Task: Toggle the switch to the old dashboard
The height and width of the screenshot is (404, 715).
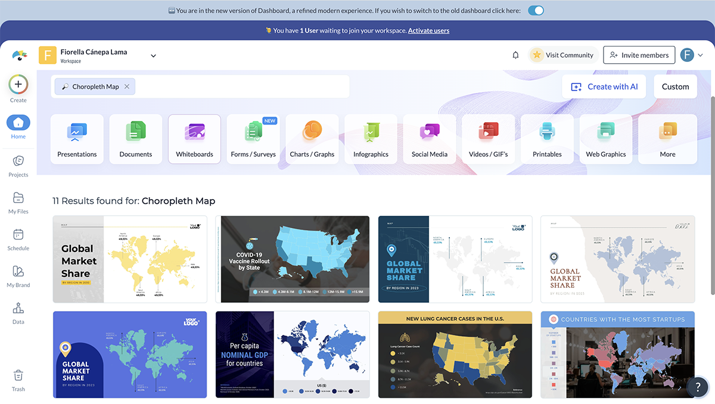Action: 536,10
